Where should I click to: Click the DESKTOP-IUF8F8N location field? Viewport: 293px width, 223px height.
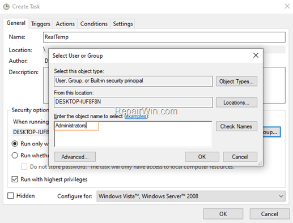coord(133,102)
